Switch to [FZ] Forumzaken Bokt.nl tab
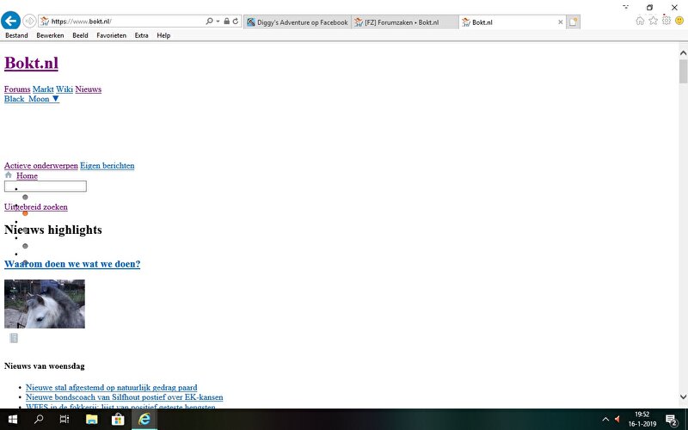Viewport: 688px width, 430px height. click(x=405, y=22)
